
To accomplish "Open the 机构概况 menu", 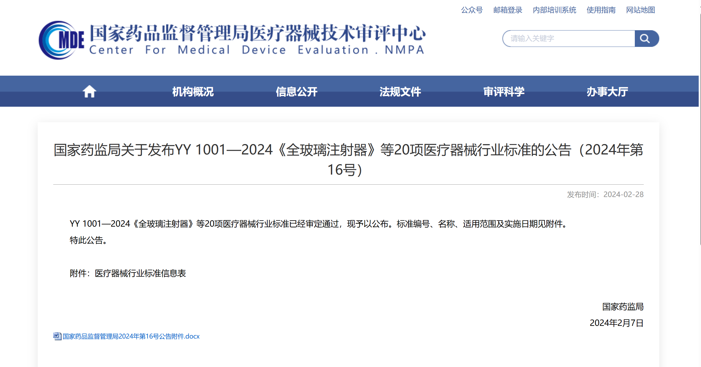I will click(x=193, y=92).
